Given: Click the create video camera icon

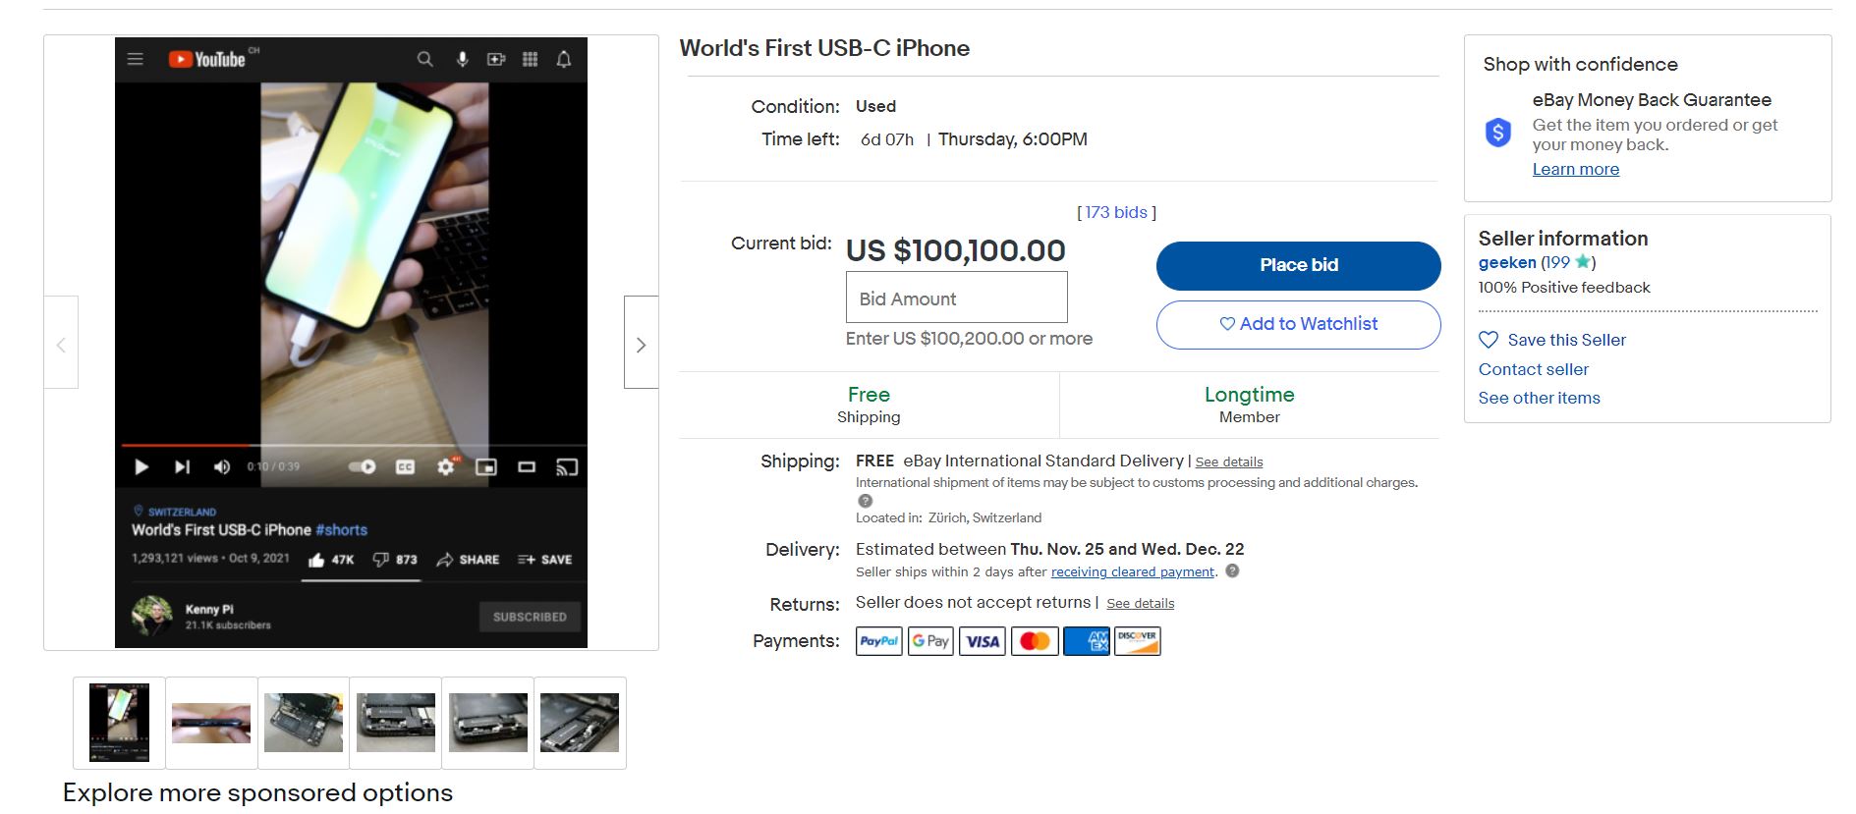Looking at the screenshot, I should pyautogui.click(x=496, y=59).
